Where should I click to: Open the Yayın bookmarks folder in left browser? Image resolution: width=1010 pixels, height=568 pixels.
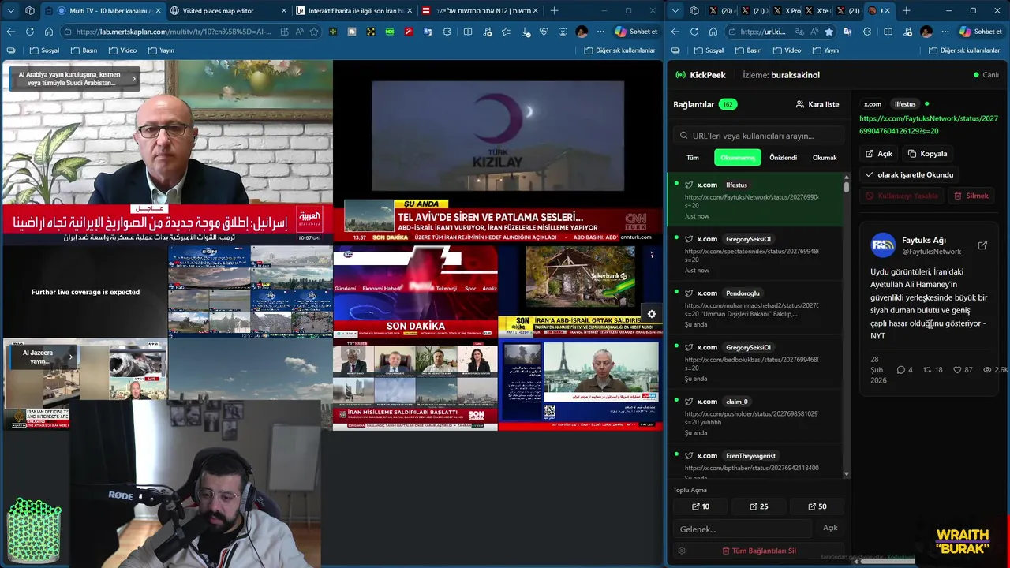point(161,50)
